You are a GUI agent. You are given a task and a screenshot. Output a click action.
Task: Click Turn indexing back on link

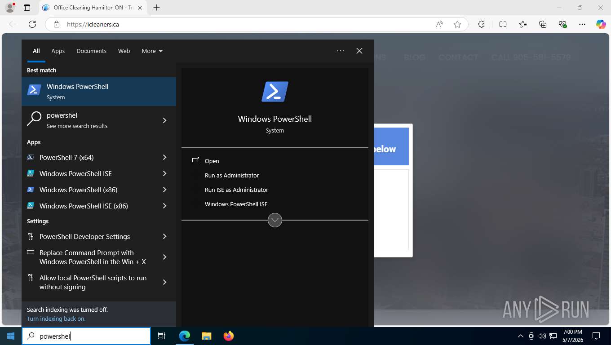(x=56, y=318)
